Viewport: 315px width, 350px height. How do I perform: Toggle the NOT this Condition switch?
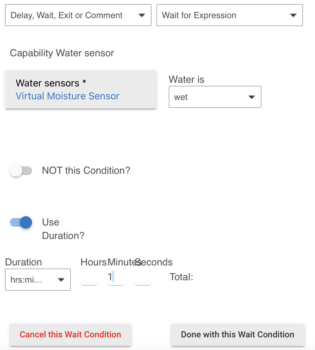(x=21, y=171)
